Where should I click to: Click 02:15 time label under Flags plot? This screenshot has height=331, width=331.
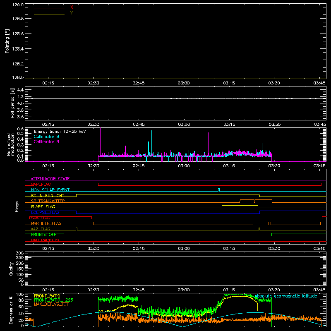point(48,249)
